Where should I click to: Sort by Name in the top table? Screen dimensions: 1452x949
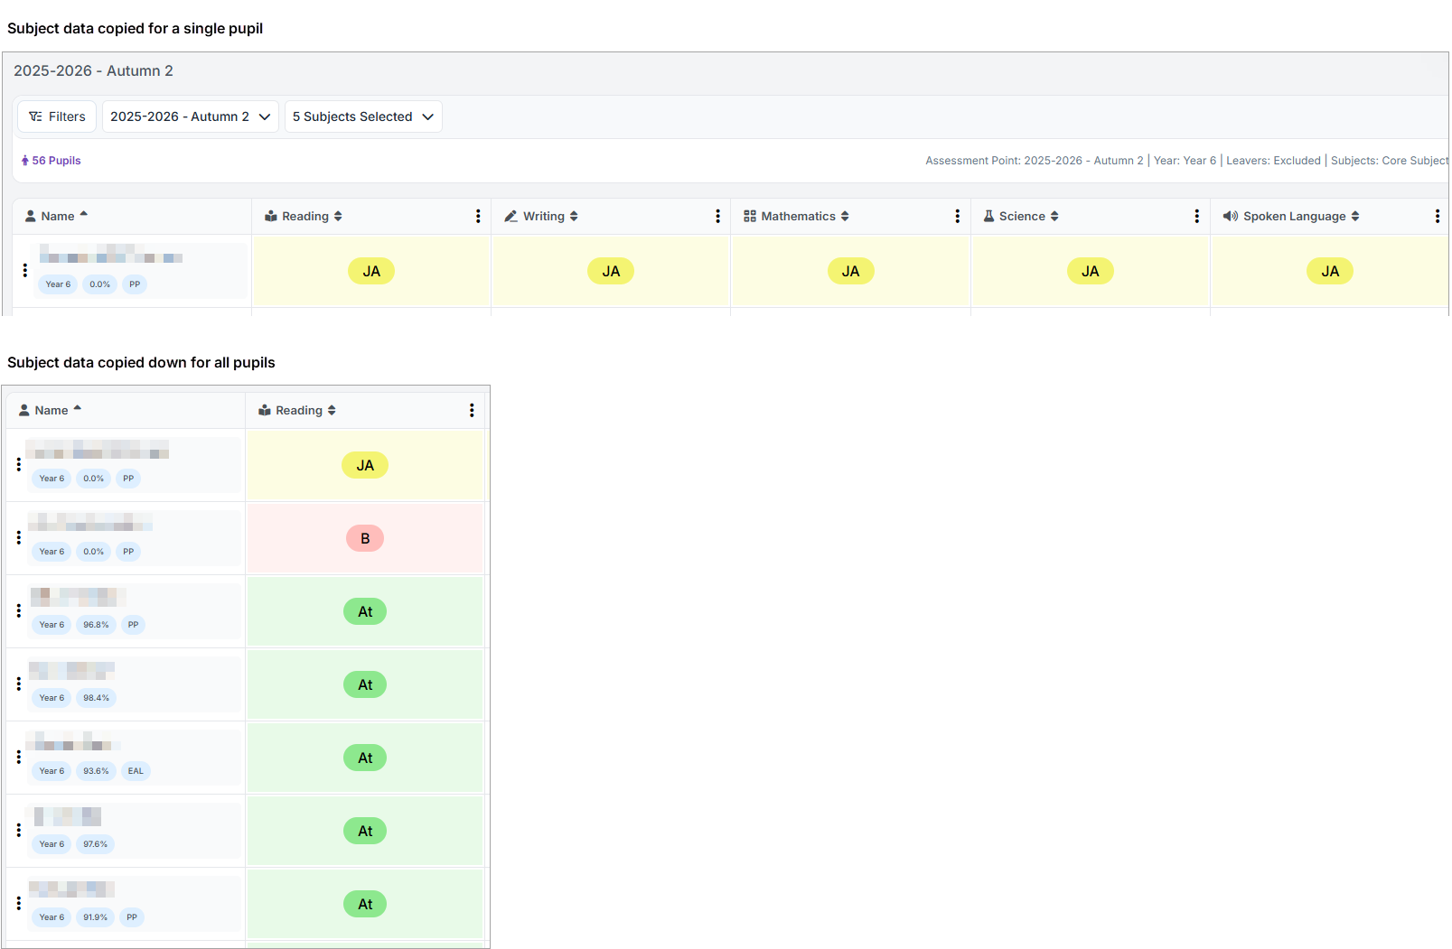pos(58,217)
